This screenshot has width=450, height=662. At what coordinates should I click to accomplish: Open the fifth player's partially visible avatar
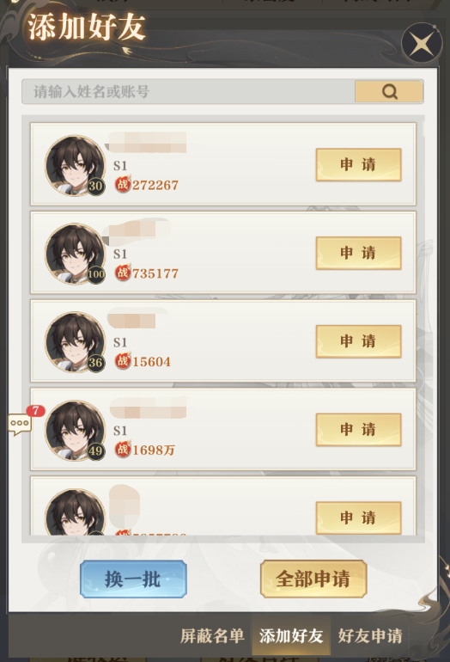75,512
